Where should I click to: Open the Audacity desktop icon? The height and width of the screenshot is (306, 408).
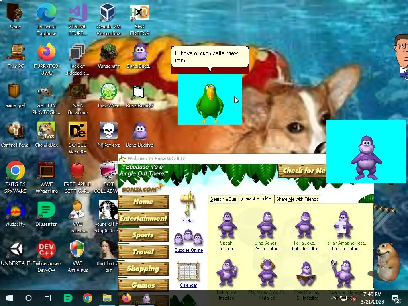tap(16, 214)
